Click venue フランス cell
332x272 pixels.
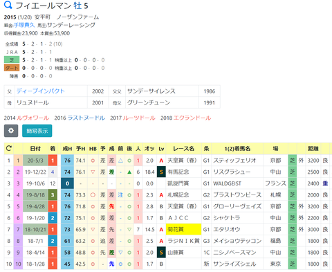coord(275,183)
